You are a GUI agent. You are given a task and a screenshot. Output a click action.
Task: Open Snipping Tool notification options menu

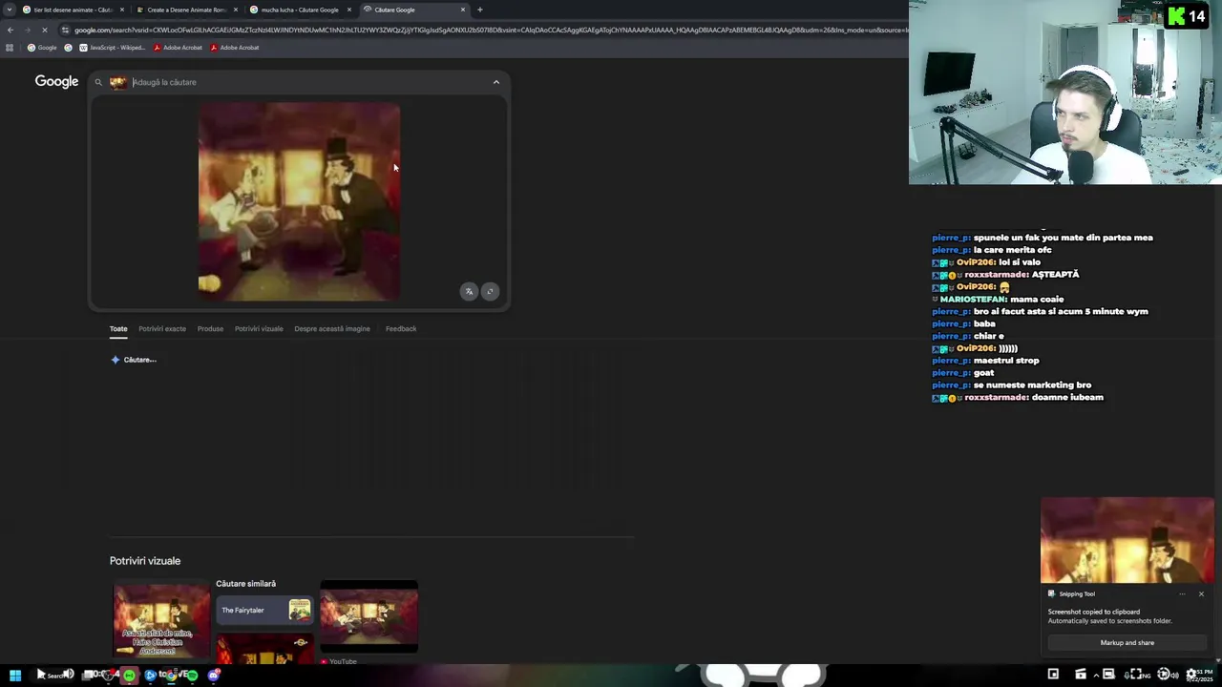(x=1182, y=593)
